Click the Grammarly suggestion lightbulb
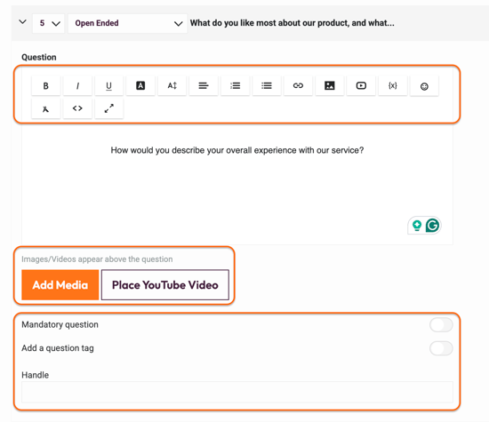 tap(417, 225)
